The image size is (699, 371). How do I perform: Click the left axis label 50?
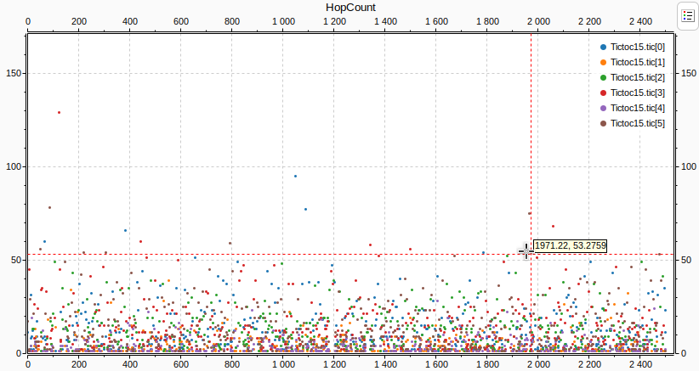click(15, 260)
